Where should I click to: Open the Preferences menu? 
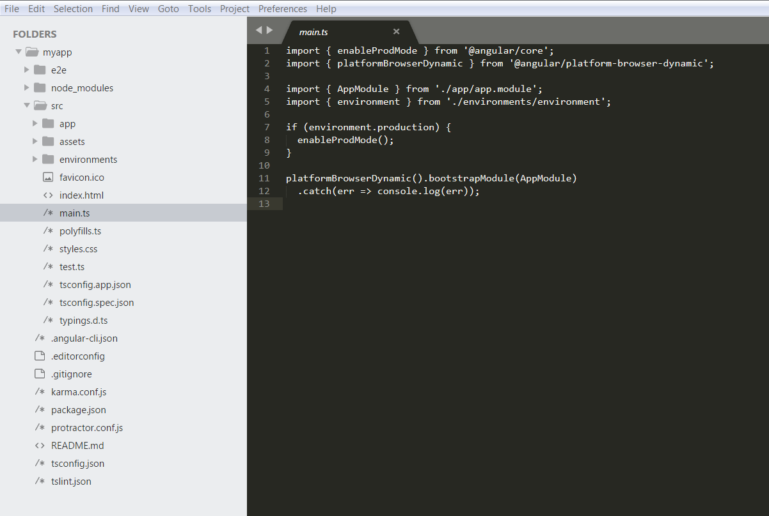pos(282,8)
